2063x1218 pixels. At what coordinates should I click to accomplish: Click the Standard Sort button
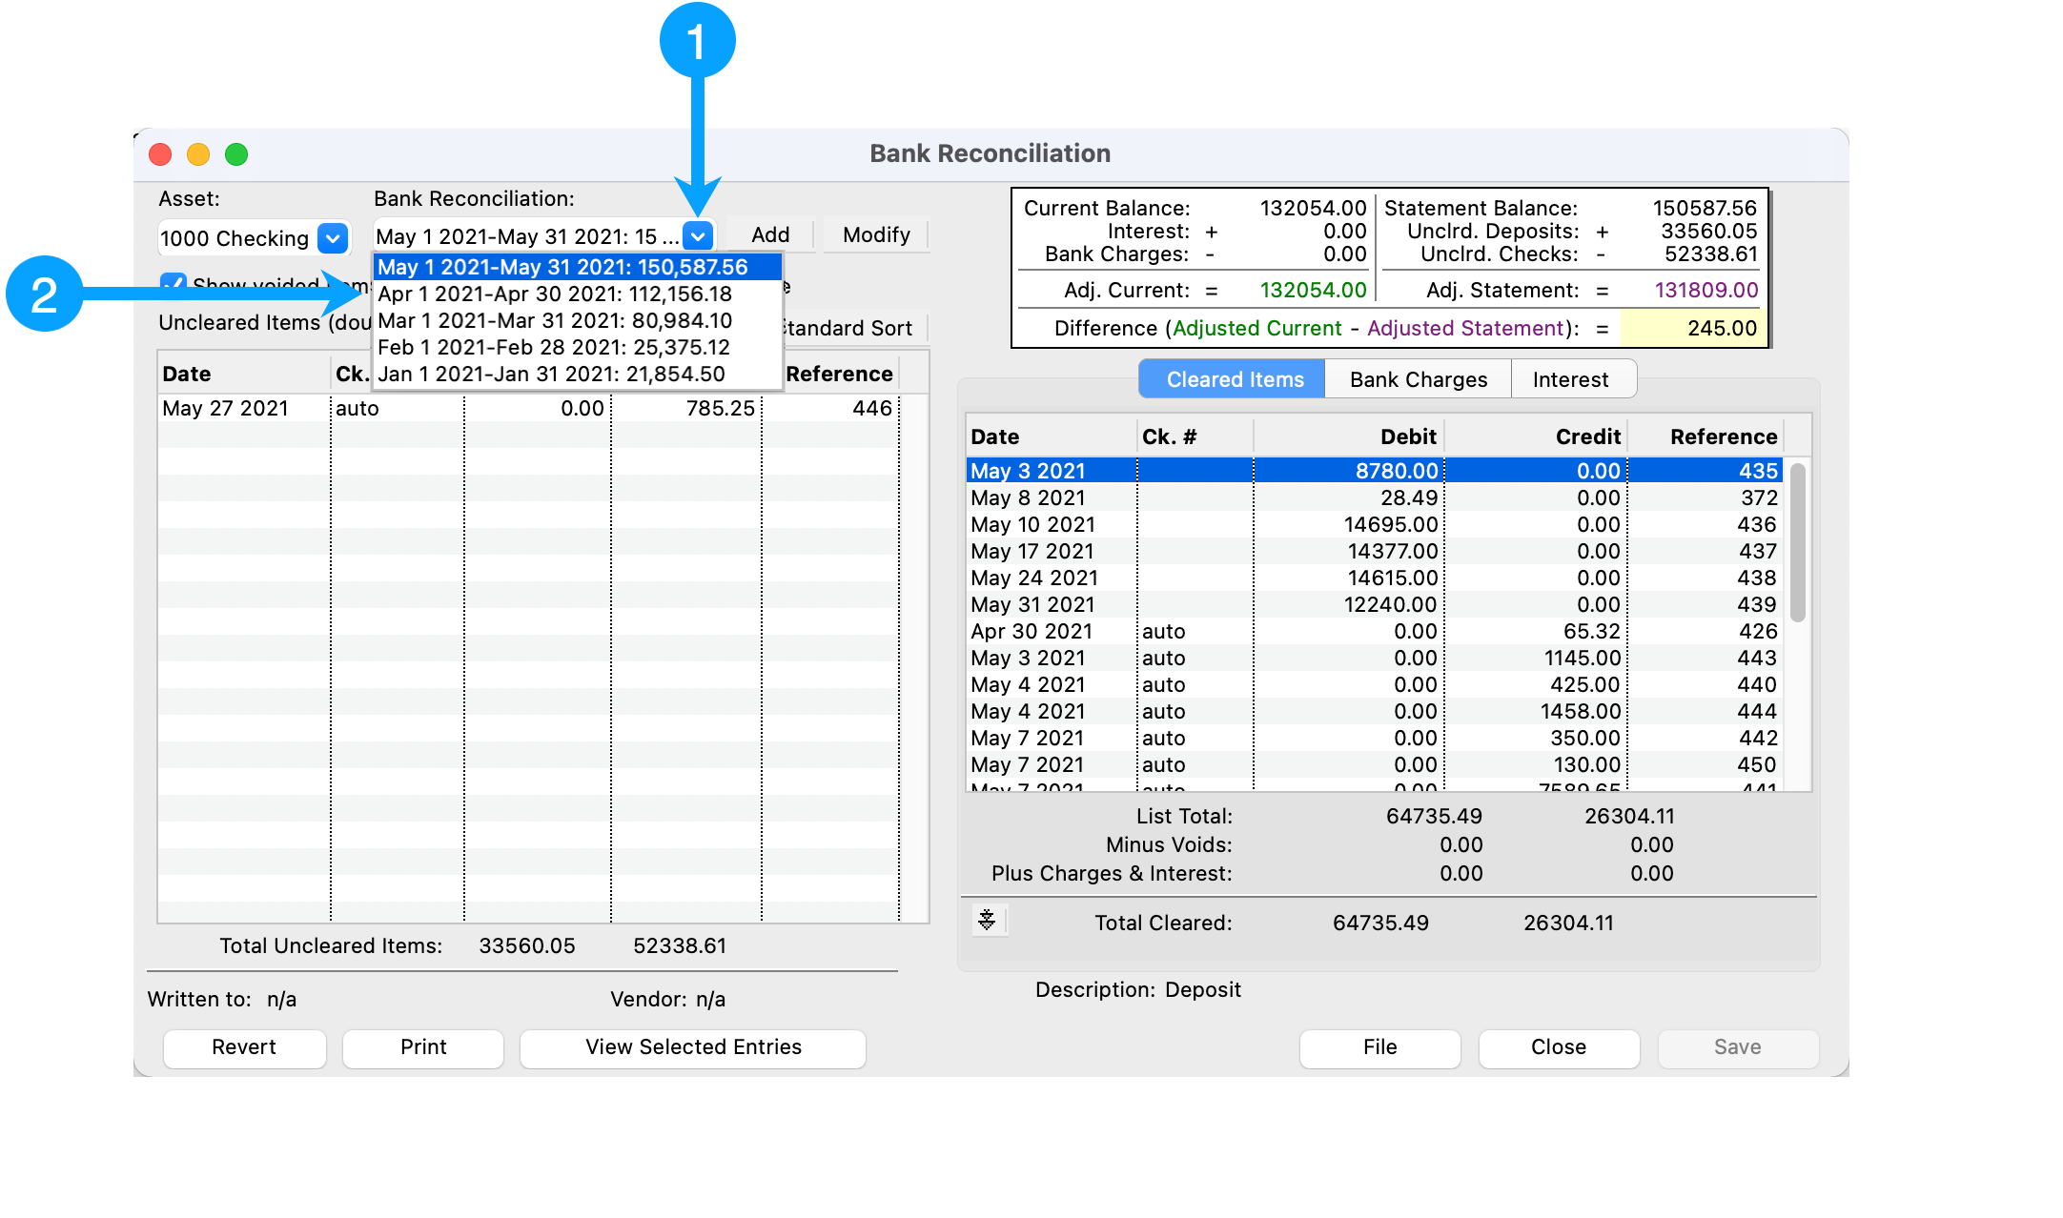coord(848,328)
